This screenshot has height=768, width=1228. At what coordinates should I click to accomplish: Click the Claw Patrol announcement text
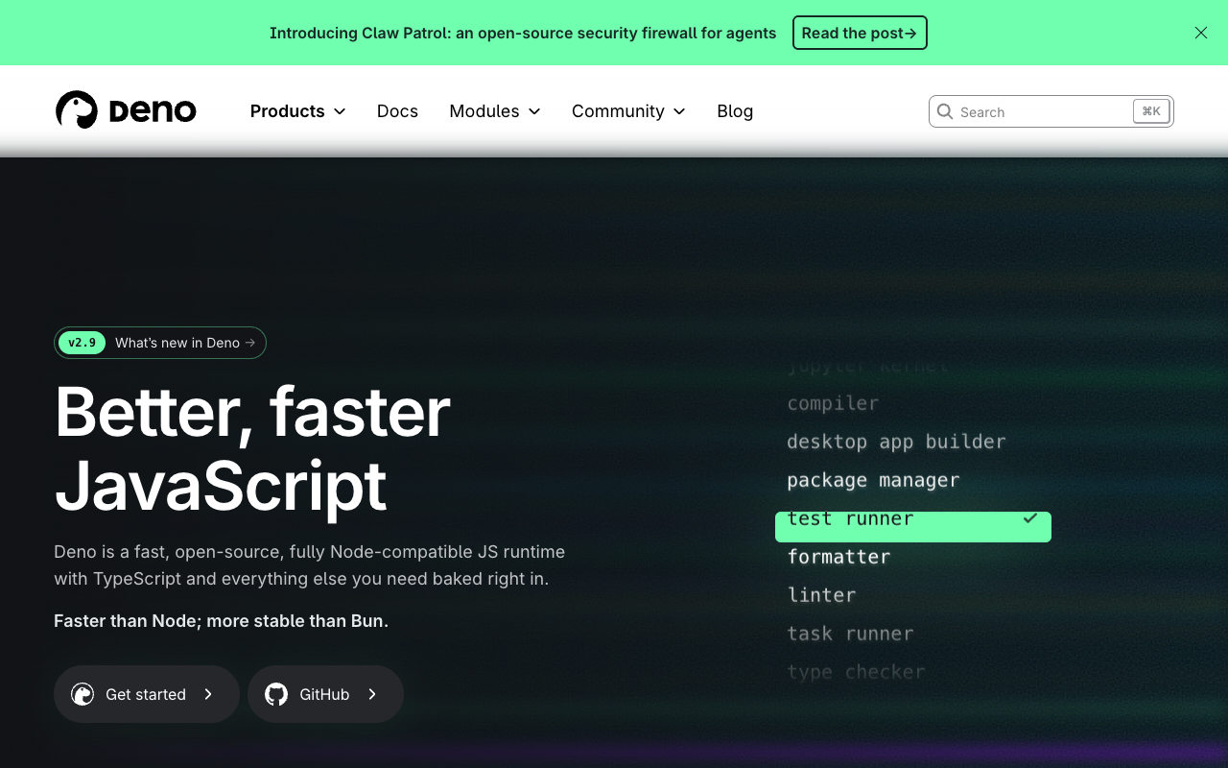(x=523, y=33)
